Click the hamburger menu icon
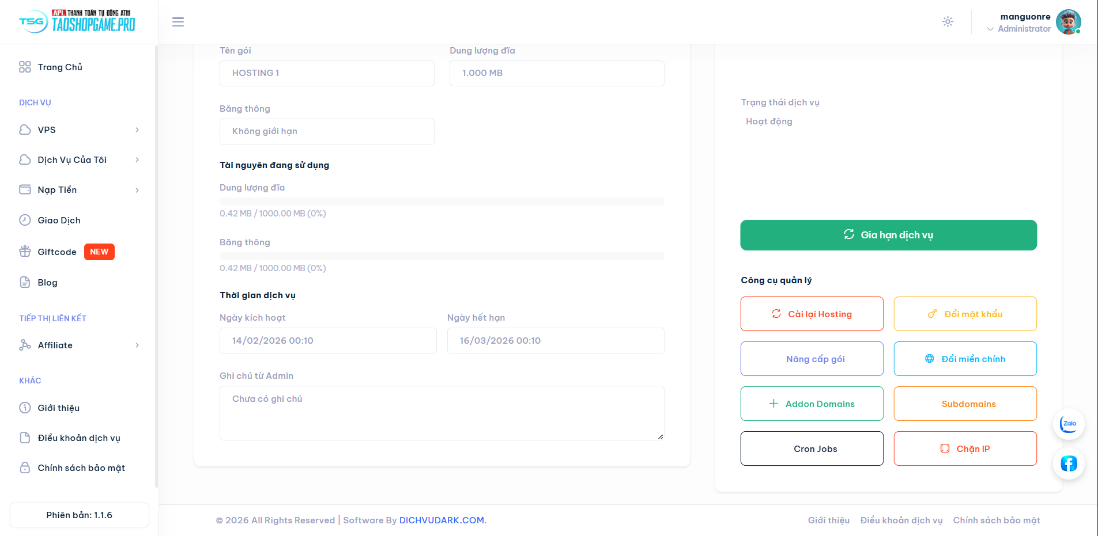Viewport: 1098px width, 536px height. [178, 22]
